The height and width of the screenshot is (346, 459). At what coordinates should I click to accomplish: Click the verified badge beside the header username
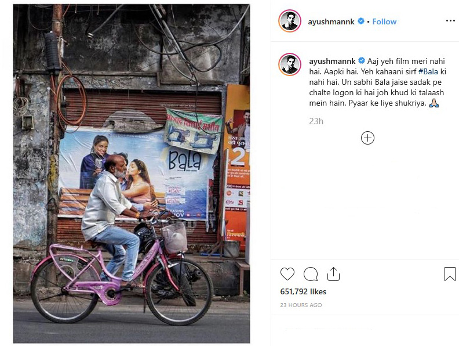point(361,21)
